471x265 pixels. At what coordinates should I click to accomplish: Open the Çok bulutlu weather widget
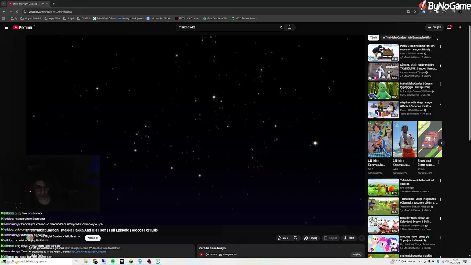(403, 261)
